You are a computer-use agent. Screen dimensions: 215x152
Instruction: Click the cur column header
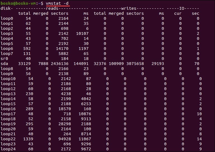178,13
